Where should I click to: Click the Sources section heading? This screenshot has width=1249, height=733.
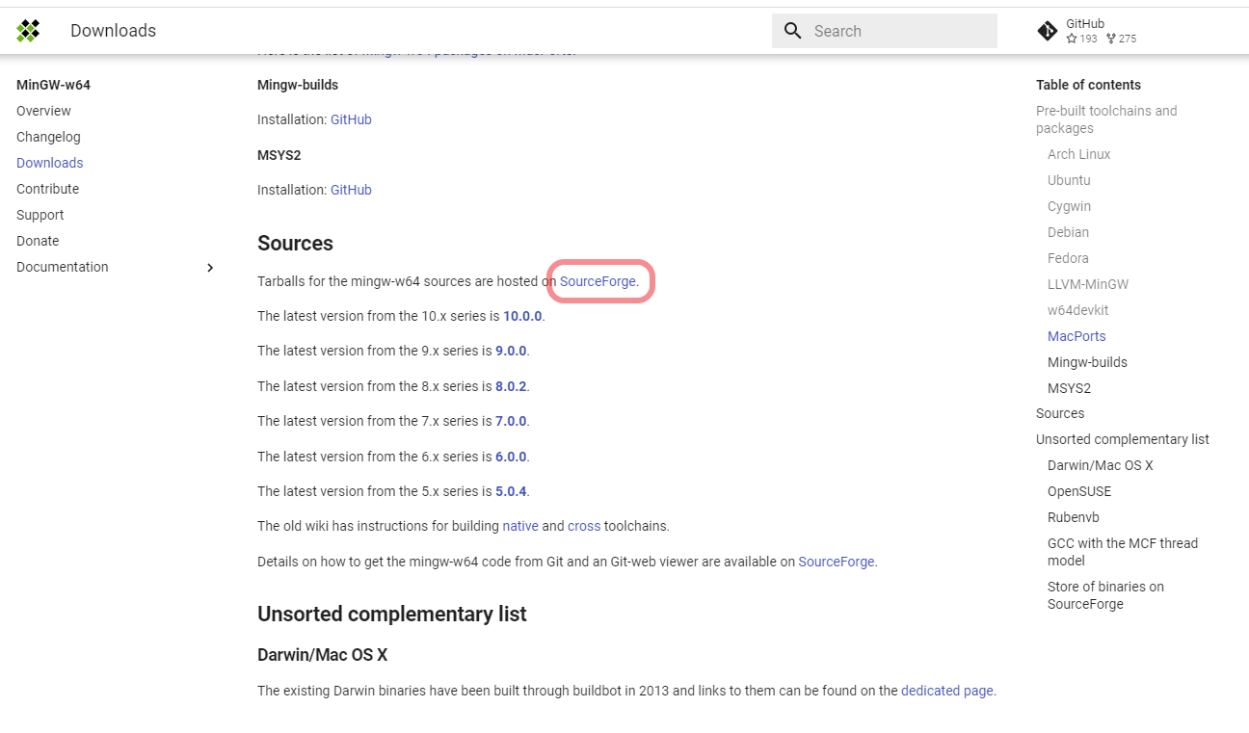click(295, 244)
